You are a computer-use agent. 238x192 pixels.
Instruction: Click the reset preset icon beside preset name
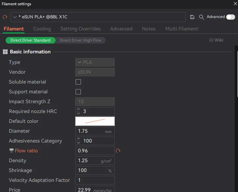(5, 17)
